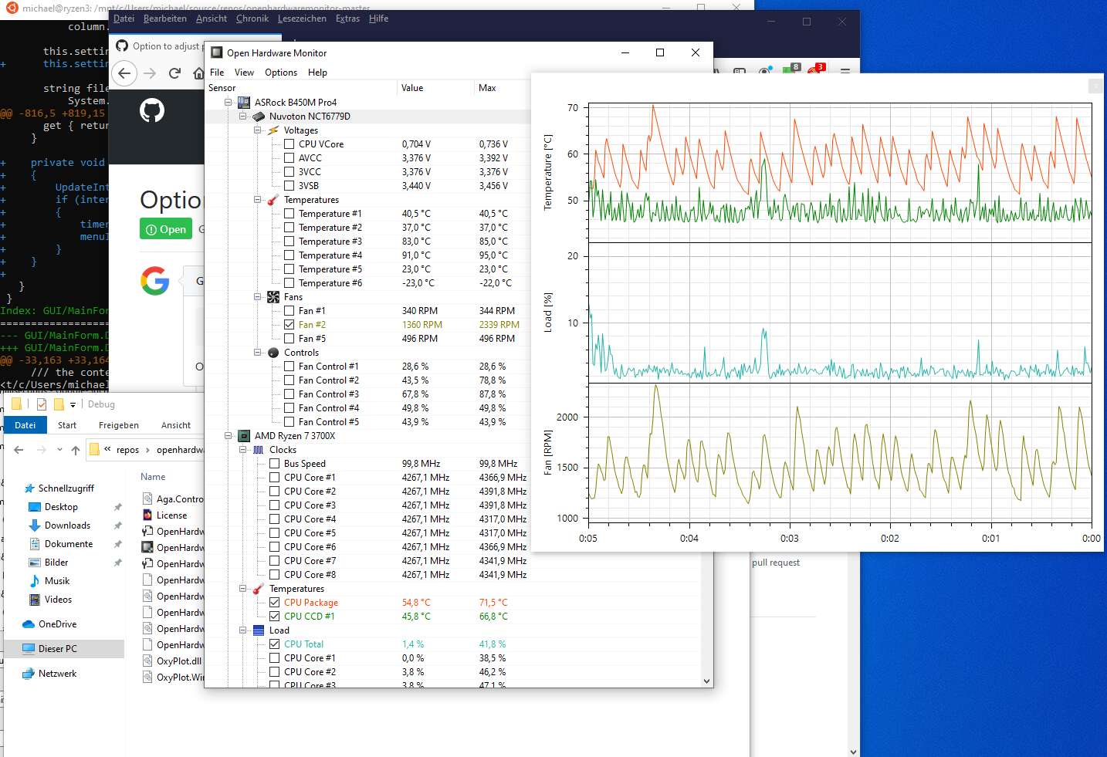
Task: Click the Controls knob icon
Action: point(273,353)
